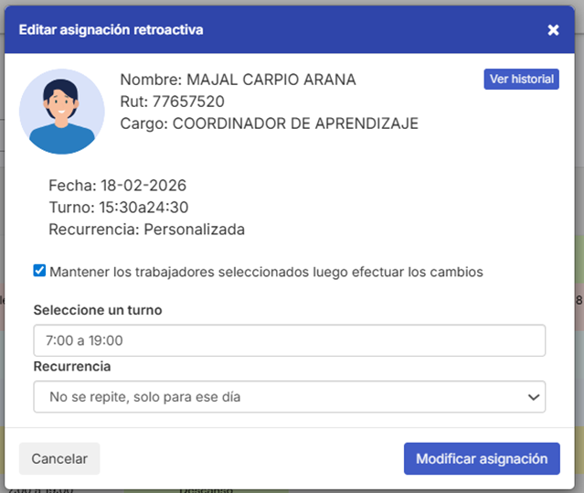Toggle the Mantener los trabajadores seleccionados checkbox

39,271
